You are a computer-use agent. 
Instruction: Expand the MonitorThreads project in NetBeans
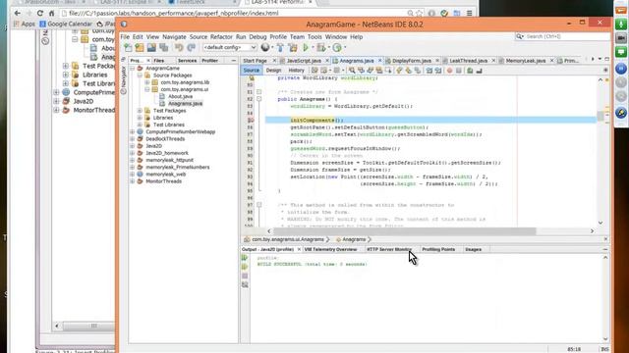(133, 181)
